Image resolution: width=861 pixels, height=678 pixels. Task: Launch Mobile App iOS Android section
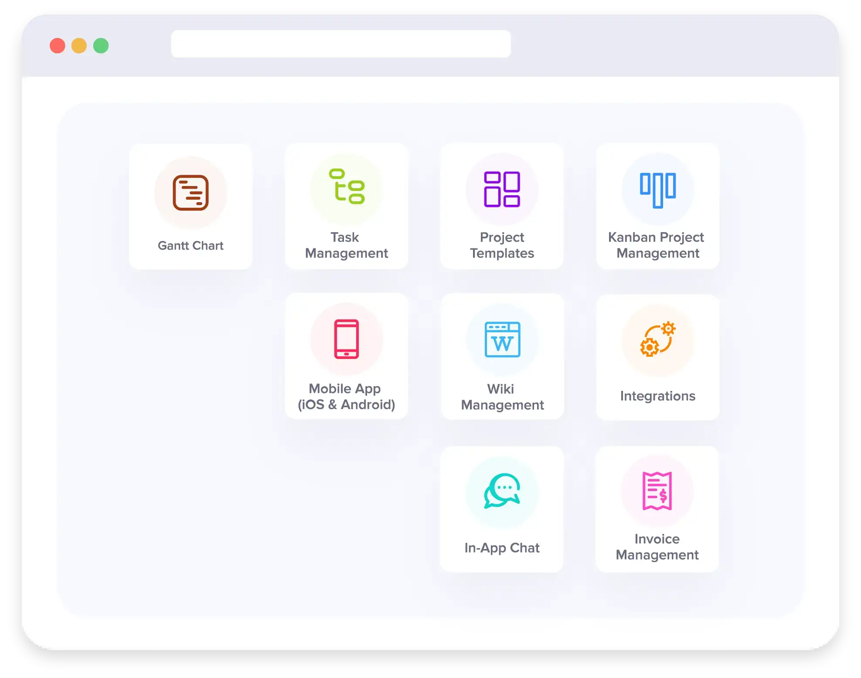pos(347,356)
